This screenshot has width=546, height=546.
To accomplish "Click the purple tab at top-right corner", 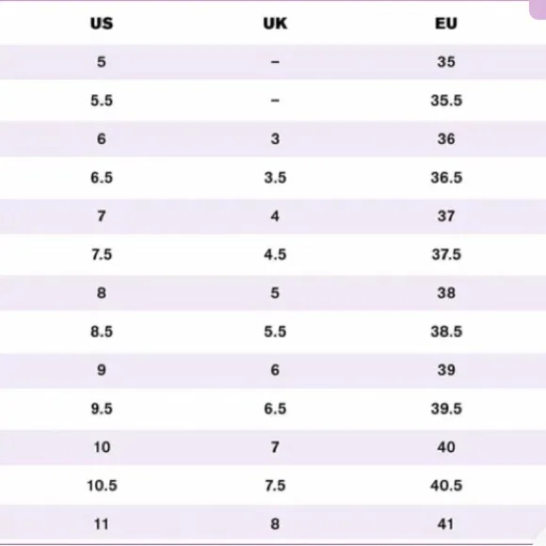I will pyautogui.click(x=538, y=9).
